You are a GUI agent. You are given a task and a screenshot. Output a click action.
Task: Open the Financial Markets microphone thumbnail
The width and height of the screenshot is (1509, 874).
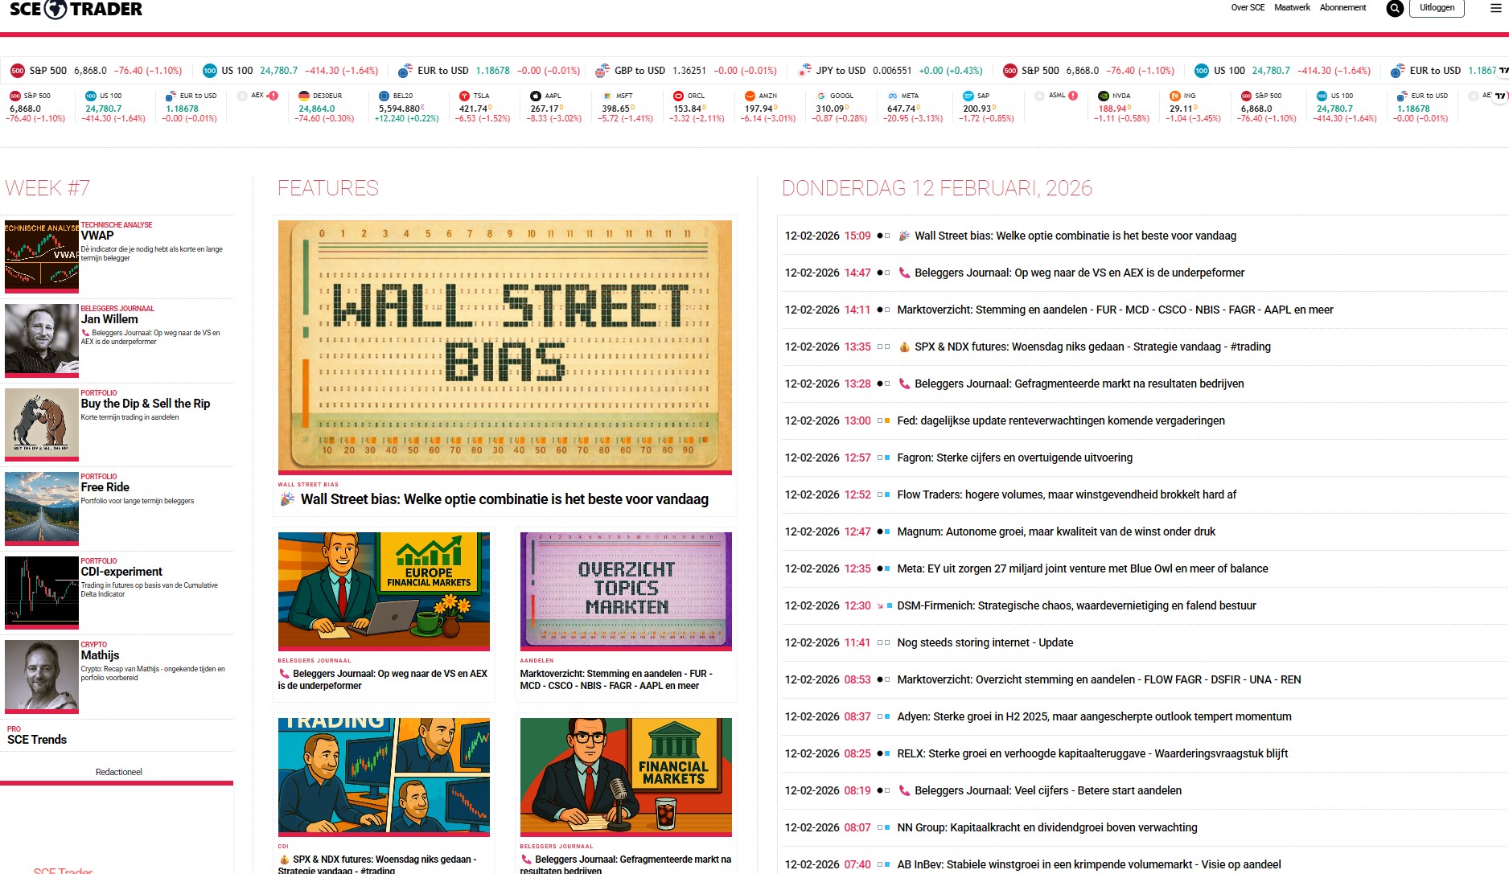tap(626, 777)
